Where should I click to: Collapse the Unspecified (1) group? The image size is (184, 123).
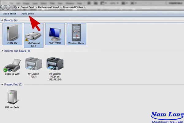(x=2, y=84)
